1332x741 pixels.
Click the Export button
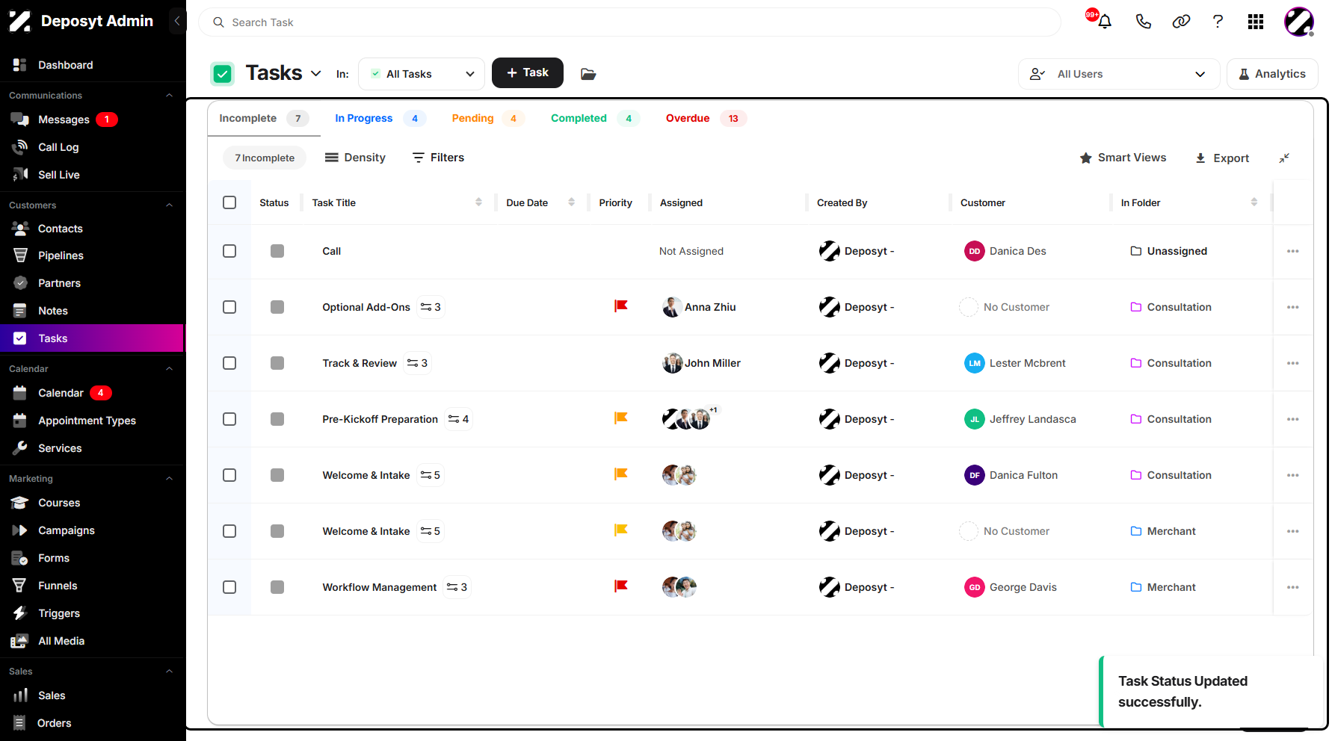[x=1222, y=158]
